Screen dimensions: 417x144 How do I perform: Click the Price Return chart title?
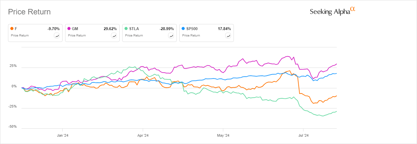[29, 12]
